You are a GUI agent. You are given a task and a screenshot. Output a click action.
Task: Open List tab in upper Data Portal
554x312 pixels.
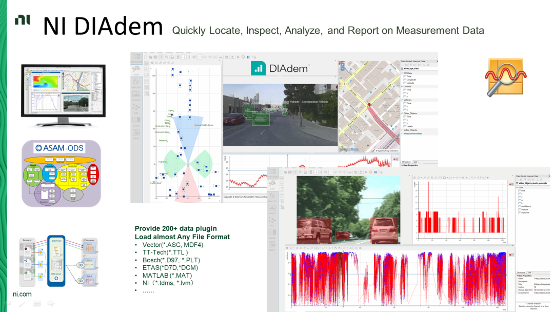(x=415, y=162)
